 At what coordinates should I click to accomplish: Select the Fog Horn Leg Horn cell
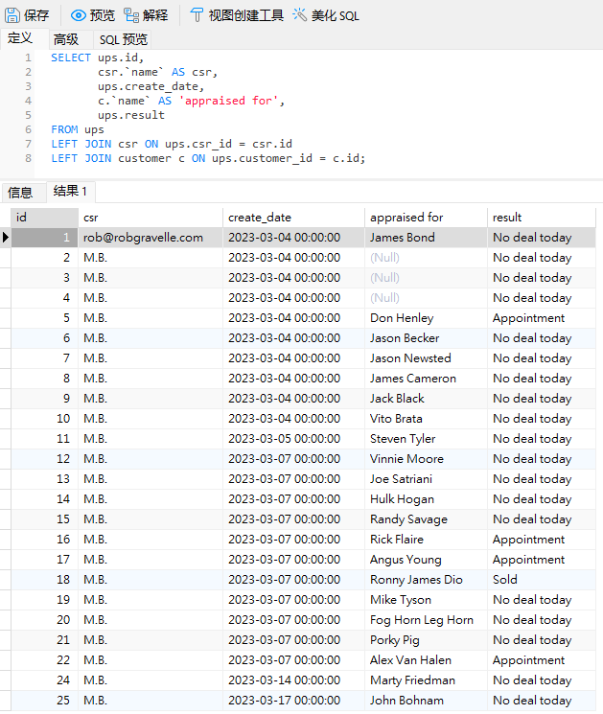coord(426,620)
